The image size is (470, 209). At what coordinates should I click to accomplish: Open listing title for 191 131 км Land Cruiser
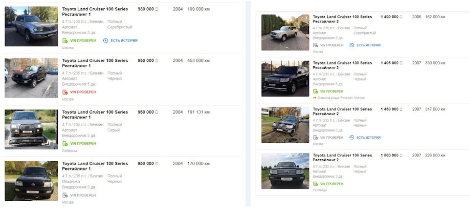(95, 114)
